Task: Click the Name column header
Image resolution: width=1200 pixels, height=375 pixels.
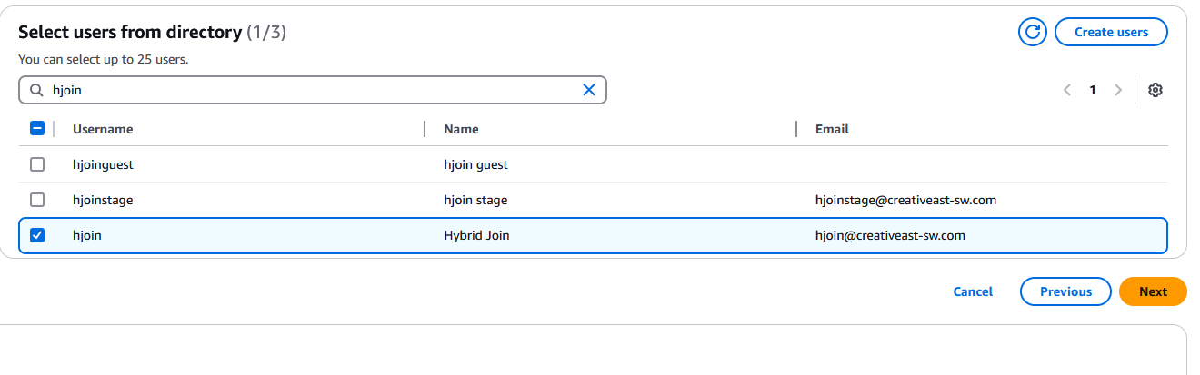Action: coord(461,129)
